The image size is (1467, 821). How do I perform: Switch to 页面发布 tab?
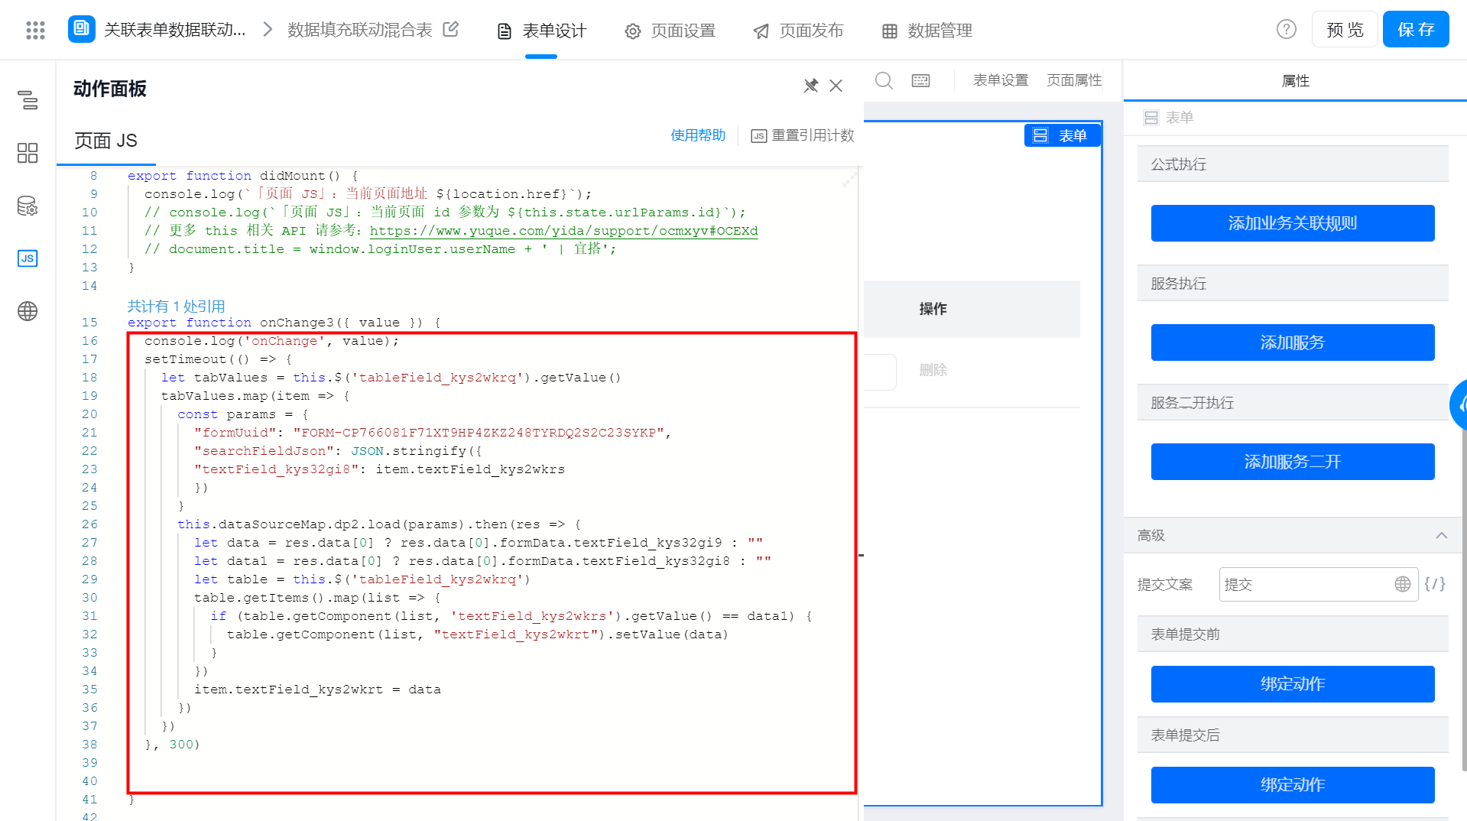798,31
